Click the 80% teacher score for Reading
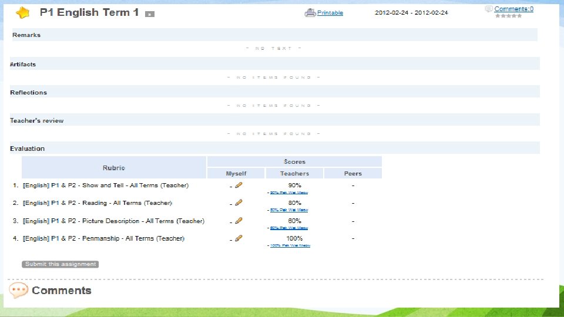 pos(294,203)
